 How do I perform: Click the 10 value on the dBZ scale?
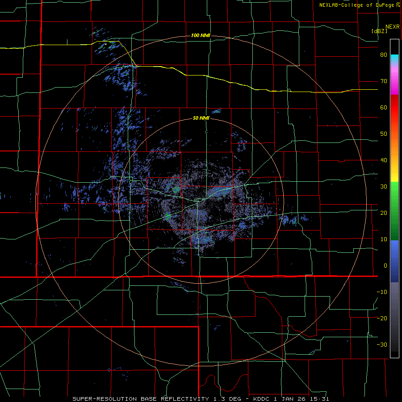pos(384,239)
